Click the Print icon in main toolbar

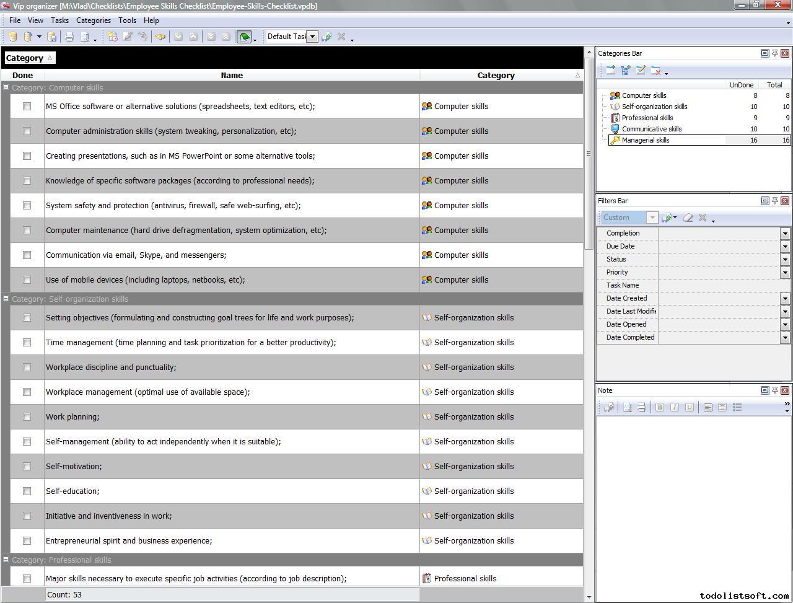click(x=69, y=37)
